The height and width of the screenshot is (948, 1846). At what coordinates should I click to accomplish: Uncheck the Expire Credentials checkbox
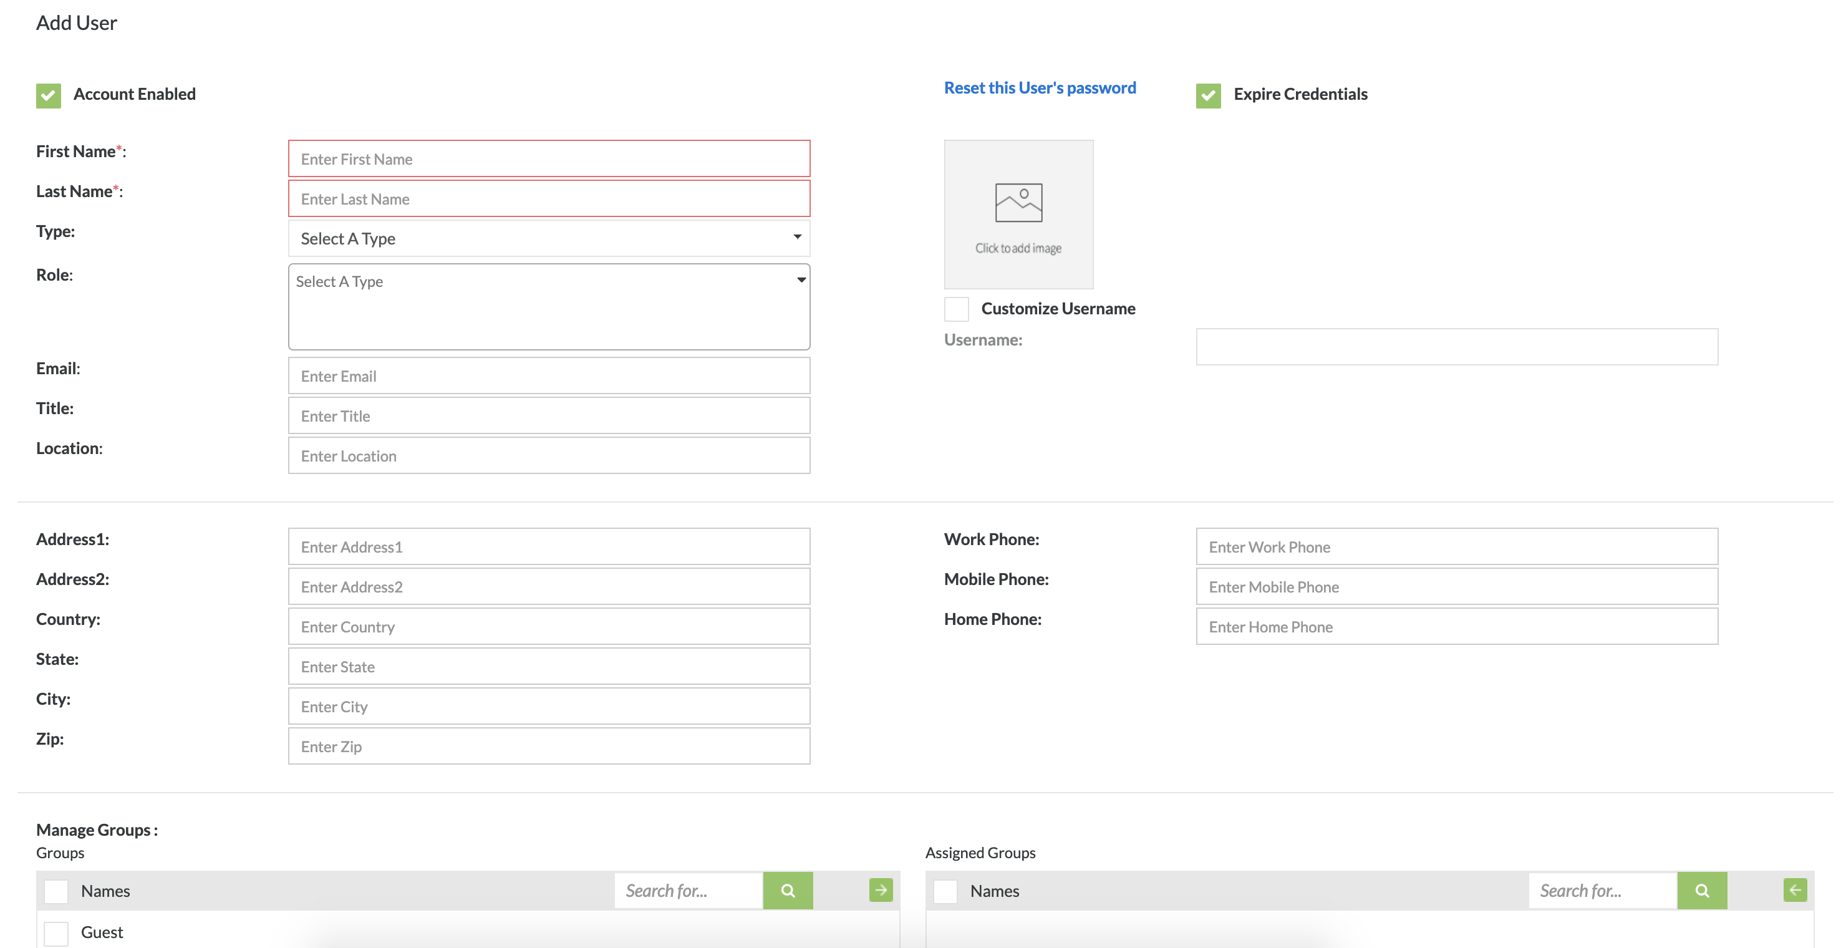pyautogui.click(x=1208, y=95)
